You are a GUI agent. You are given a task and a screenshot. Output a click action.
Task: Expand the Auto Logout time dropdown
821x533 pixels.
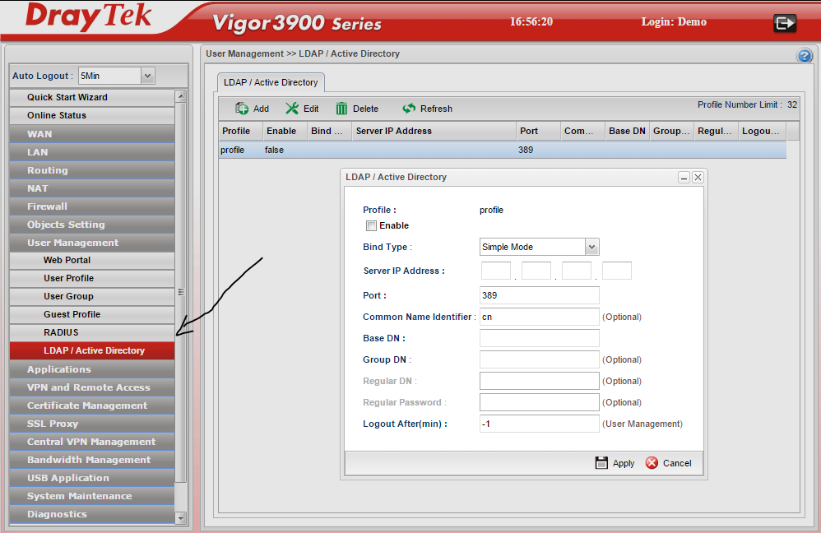click(147, 76)
